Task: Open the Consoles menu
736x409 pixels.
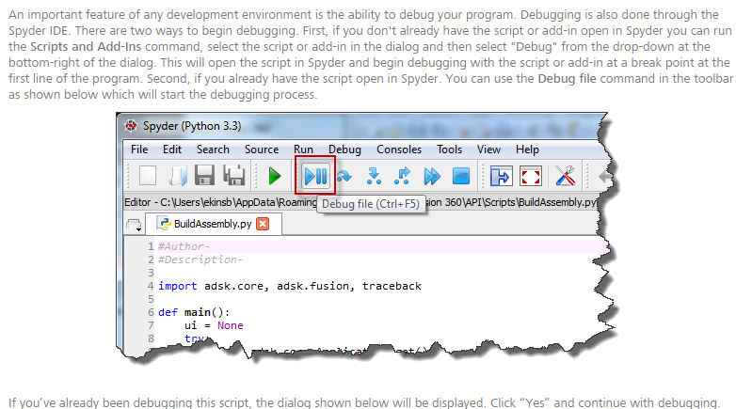Action: pyautogui.click(x=399, y=149)
